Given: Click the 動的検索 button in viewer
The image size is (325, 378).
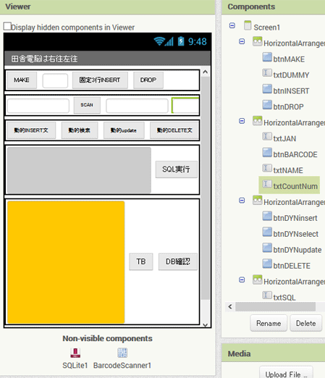Looking at the screenshot, I should coord(80,130).
